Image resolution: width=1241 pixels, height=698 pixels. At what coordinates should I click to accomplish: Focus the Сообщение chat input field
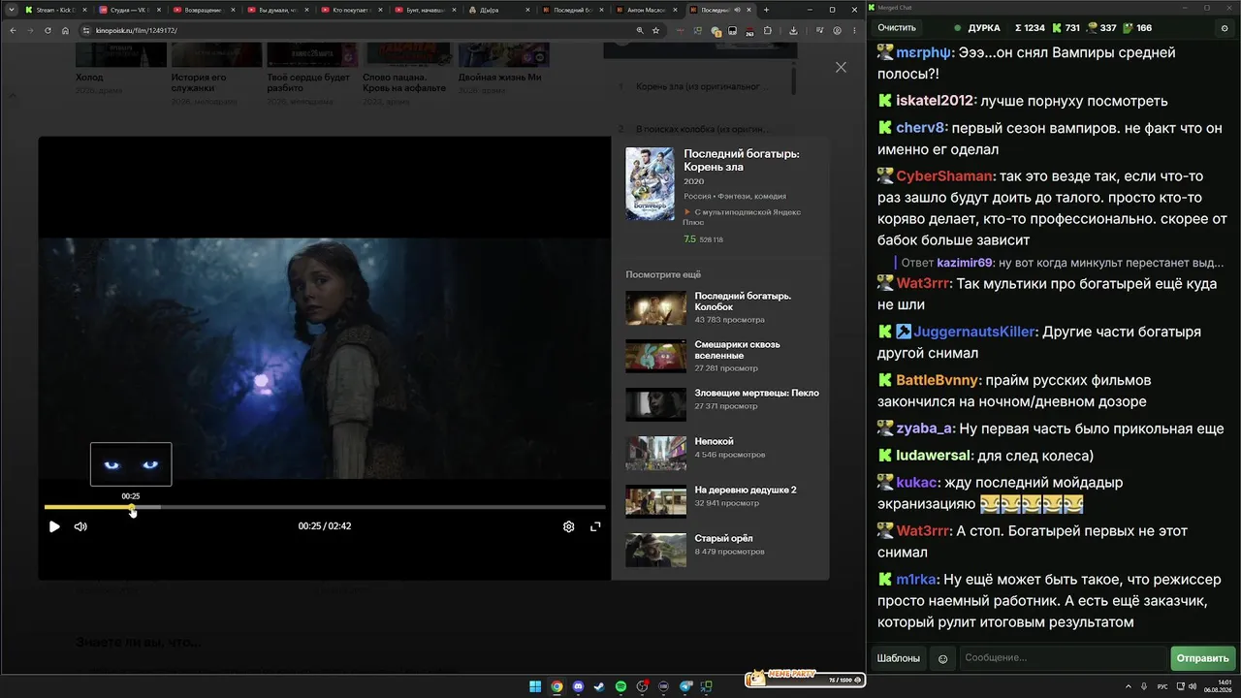[1062, 658]
